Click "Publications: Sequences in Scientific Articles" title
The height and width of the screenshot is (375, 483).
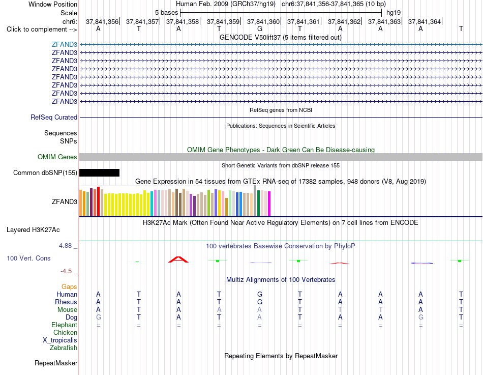(281, 126)
